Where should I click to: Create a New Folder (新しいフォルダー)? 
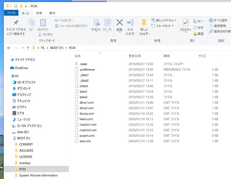point(144,27)
